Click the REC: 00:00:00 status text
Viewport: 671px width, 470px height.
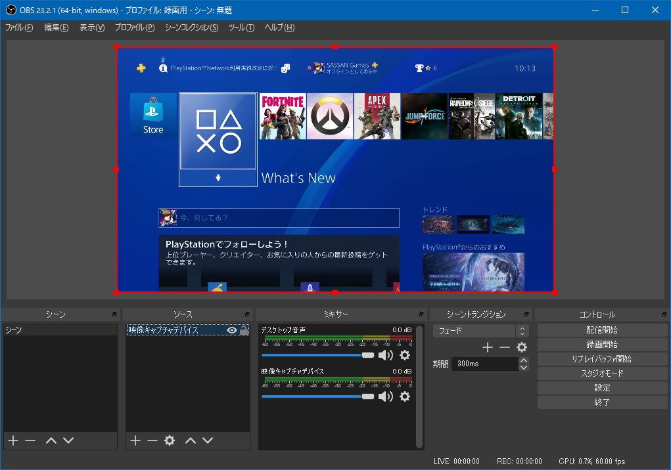point(519,461)
